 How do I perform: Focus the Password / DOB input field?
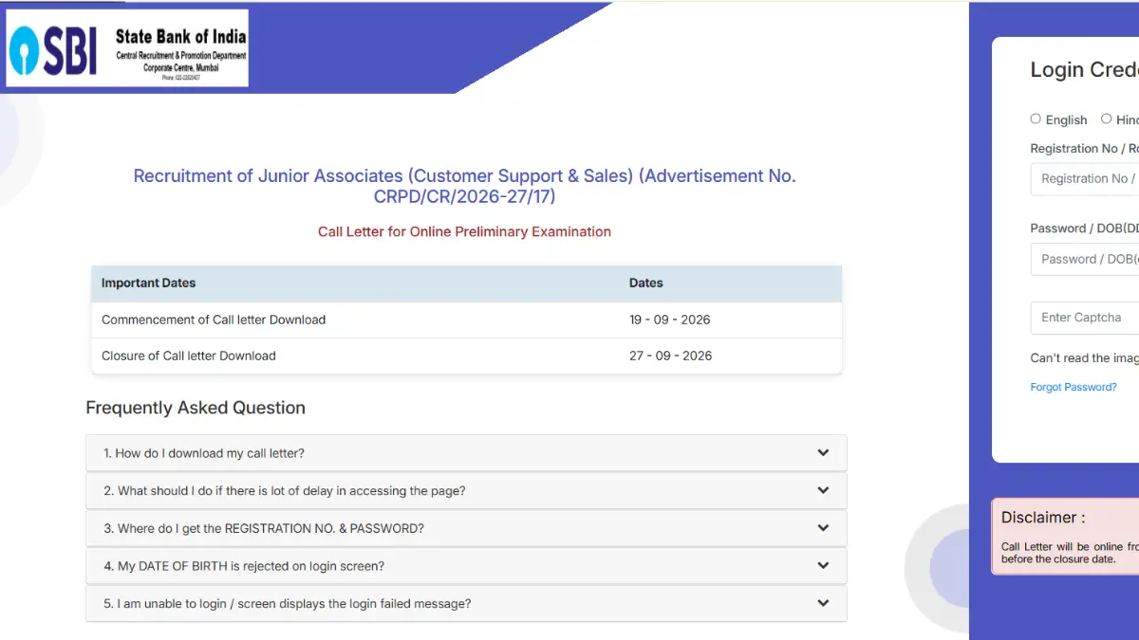pos(1085,259)
